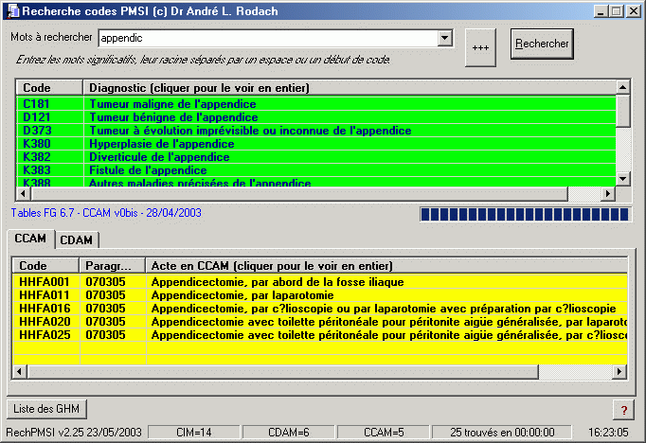Select row K383 Fistule de l'appendice
Image resolution: width=646 pixels, height=443 pixels.
pos(316,170)
